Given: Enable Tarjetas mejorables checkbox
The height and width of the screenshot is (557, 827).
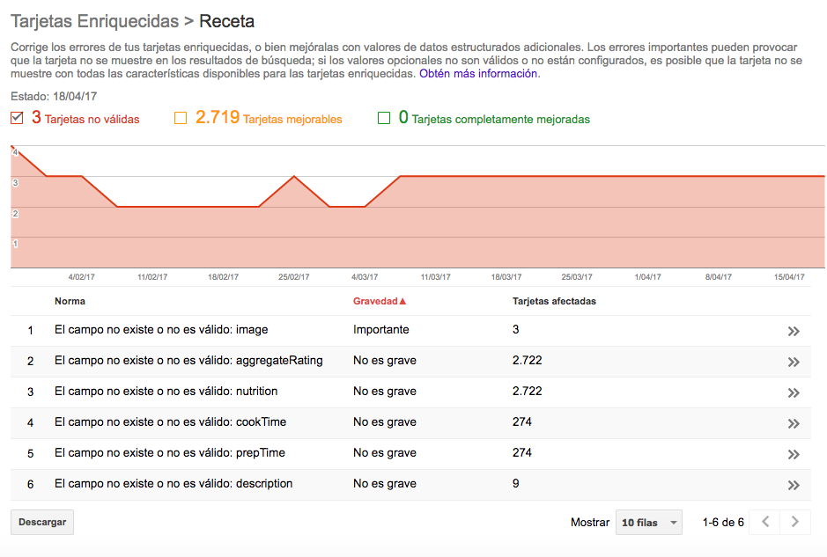Looking at the screenshot, I should pyautogui.click(x=181, y=118).
